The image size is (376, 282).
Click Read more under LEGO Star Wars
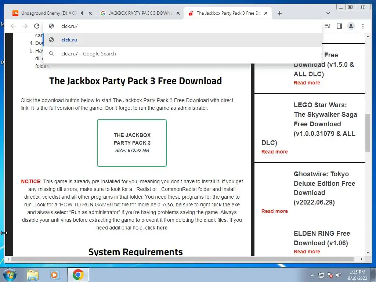(275, 152)
